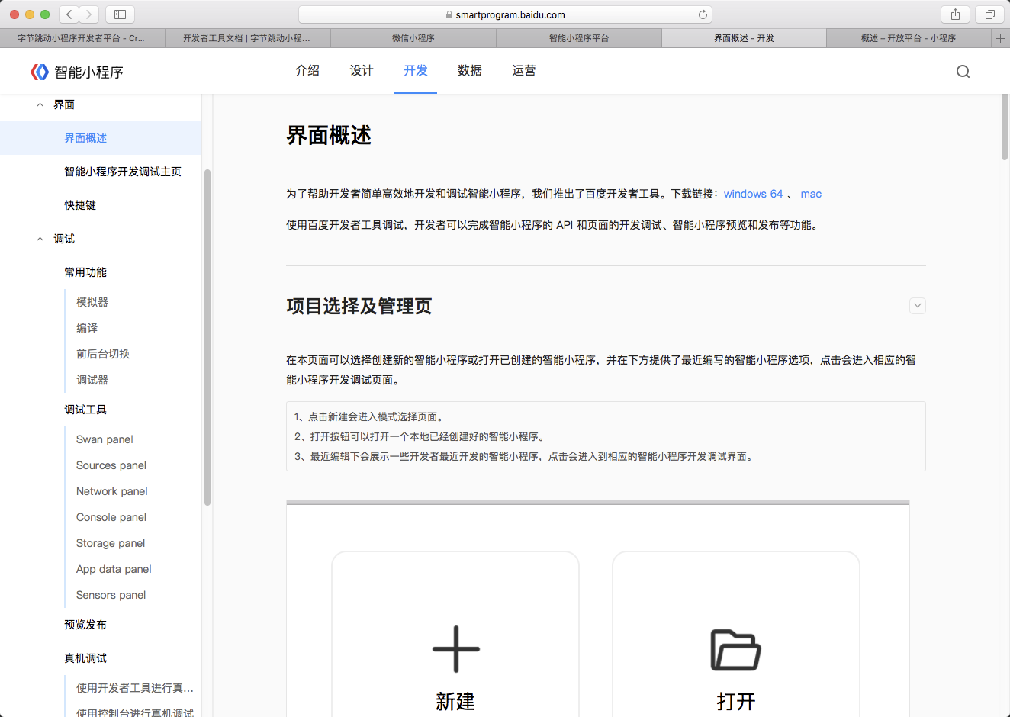Open the Safari share menu
Screen dimensions: 1010x717
[x=955, y=14]
